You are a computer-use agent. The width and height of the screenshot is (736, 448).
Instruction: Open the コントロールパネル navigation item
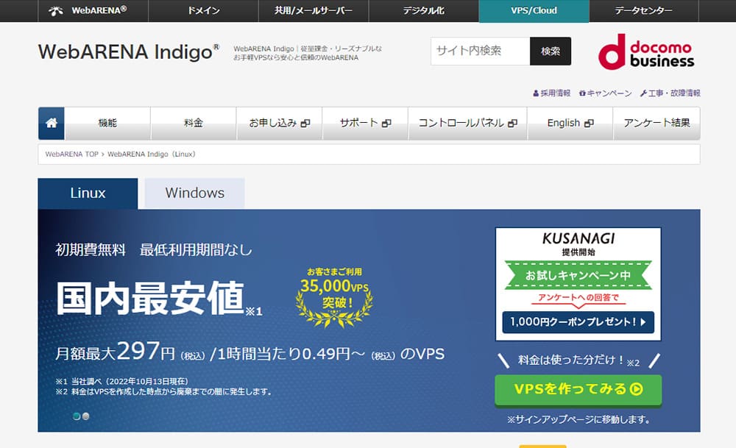(467, 124)
